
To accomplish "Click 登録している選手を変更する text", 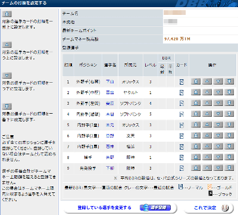I will click(x=105, y=208).
